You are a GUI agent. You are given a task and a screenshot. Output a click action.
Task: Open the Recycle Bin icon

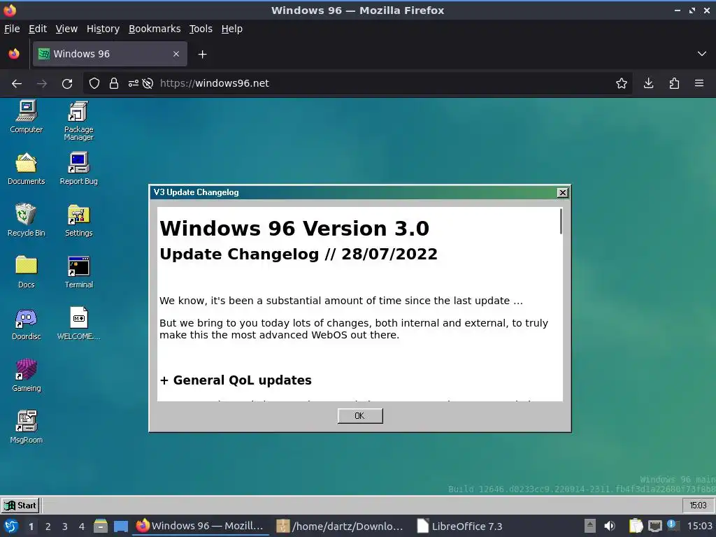tap(26, 220)
